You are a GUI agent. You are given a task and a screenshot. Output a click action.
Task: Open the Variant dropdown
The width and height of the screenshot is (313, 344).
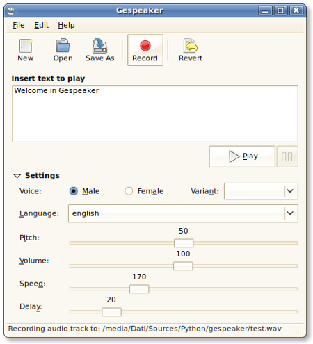(261, 191)
